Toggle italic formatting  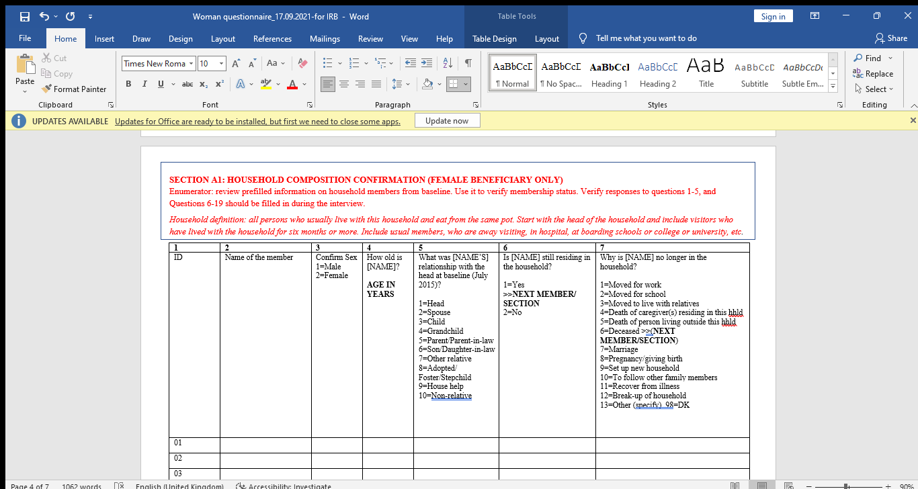[x=144, y=84]
